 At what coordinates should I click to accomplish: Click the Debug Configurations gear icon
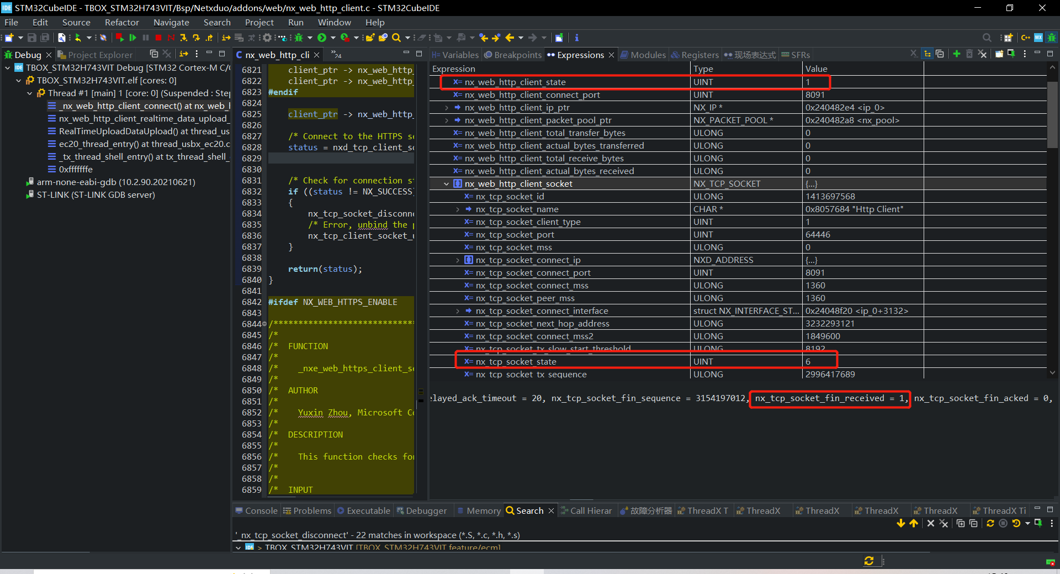coord(267,38)
